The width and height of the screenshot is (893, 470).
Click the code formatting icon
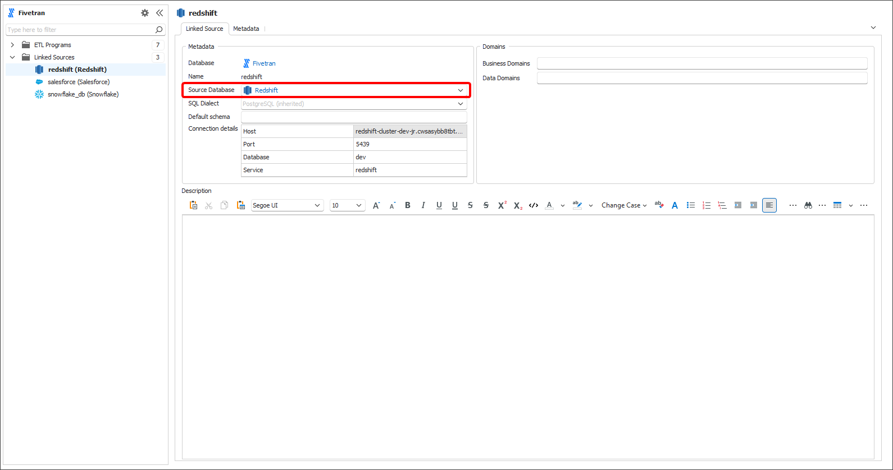click(534, 205)
